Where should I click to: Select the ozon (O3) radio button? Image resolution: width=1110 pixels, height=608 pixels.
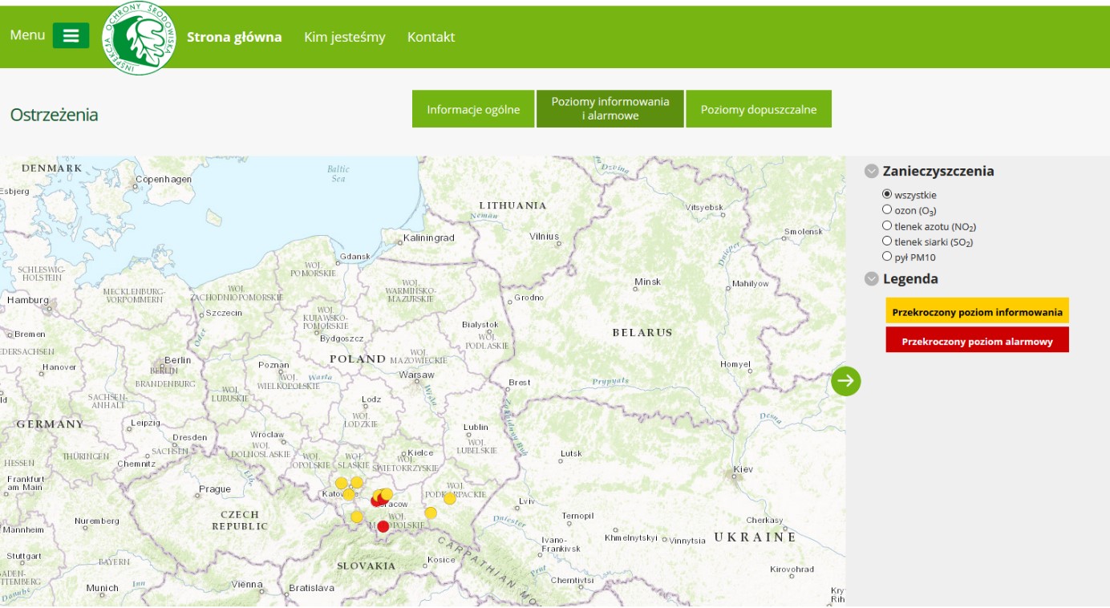tap(887, 209)
